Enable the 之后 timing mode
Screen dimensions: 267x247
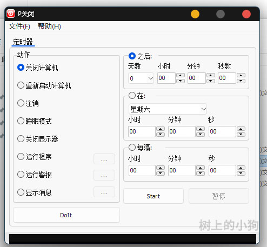tap(140, 56)
